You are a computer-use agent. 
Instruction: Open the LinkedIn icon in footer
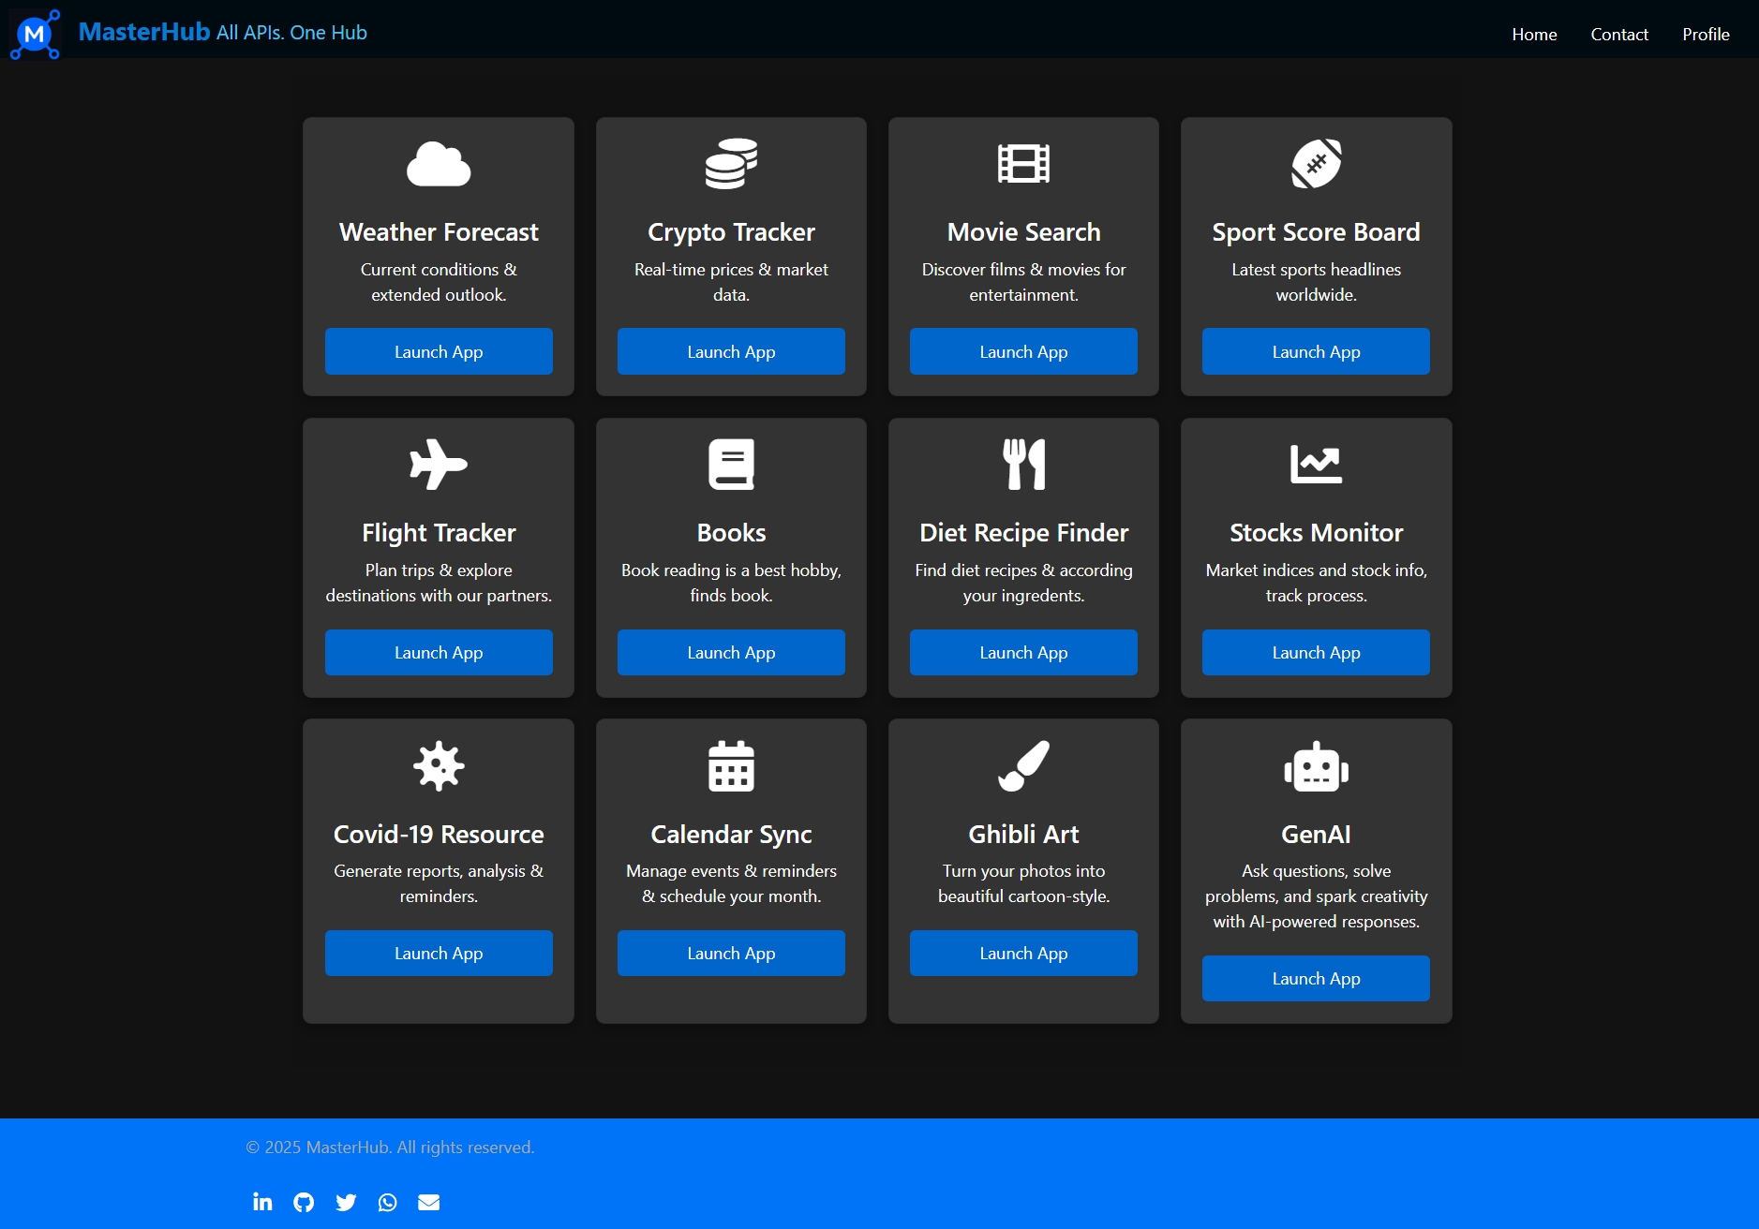[x=262, y=1202]
